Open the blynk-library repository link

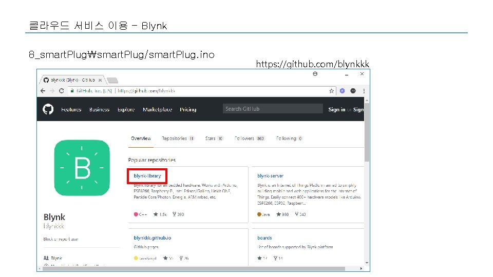tap(147, 176)
